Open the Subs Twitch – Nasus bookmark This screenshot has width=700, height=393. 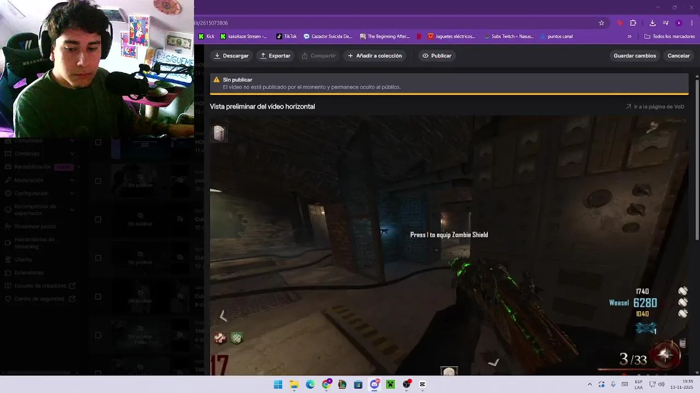(x=509, y=37)
